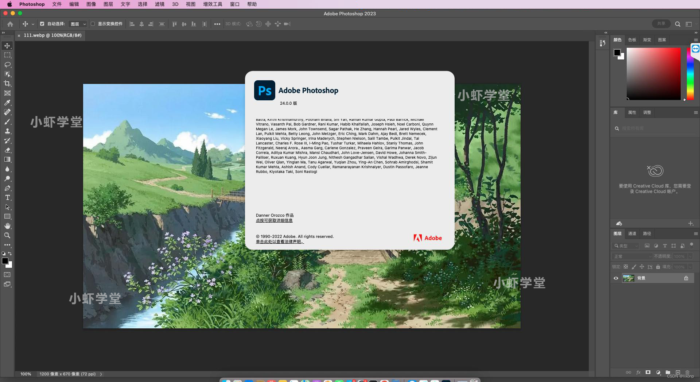Open the Auto-Select 图层 dropdown
Image resolution: width=700 pixels, height=382 pixels.
point(78,24)
